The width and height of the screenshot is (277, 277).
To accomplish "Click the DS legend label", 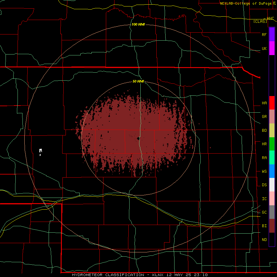I will [x=264, y=185].
